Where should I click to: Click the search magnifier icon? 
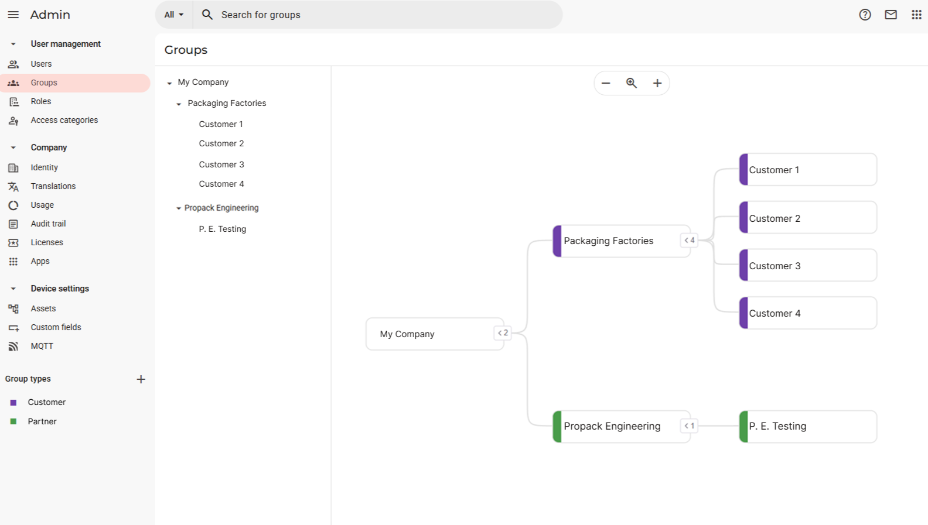tap(207, 15)
